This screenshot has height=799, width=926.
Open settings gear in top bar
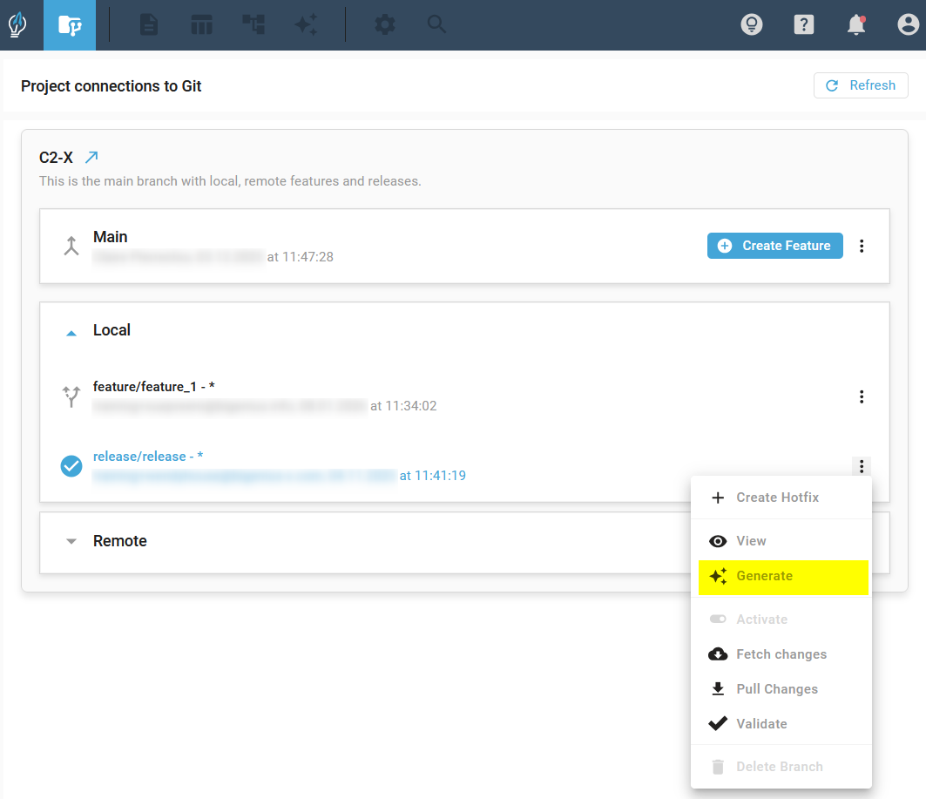click(384, 25)
